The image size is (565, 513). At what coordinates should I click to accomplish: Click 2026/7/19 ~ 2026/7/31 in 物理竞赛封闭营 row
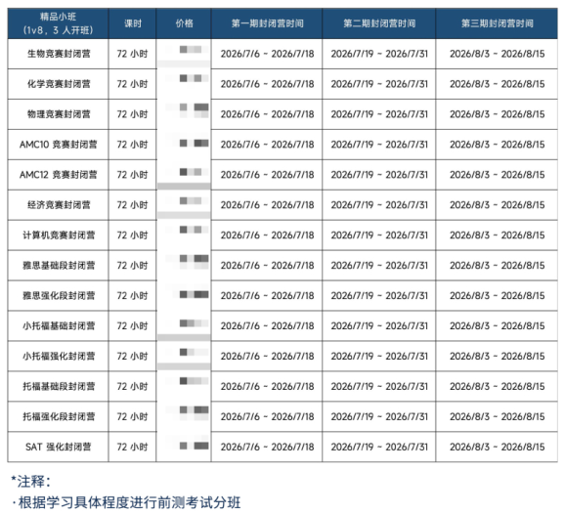[x=379, y=114]
